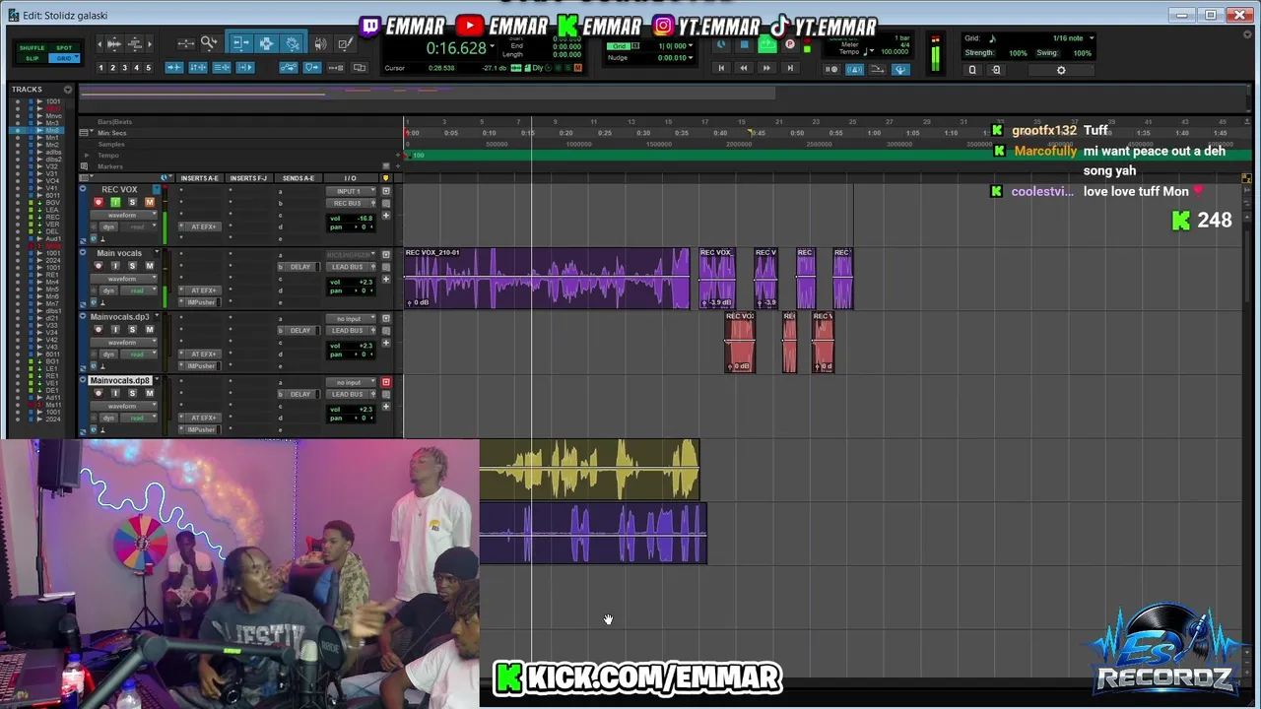Solo the REC VOX track
Image resolution: width=1261 pixels, height=709 pixels.
pos(132,203)
